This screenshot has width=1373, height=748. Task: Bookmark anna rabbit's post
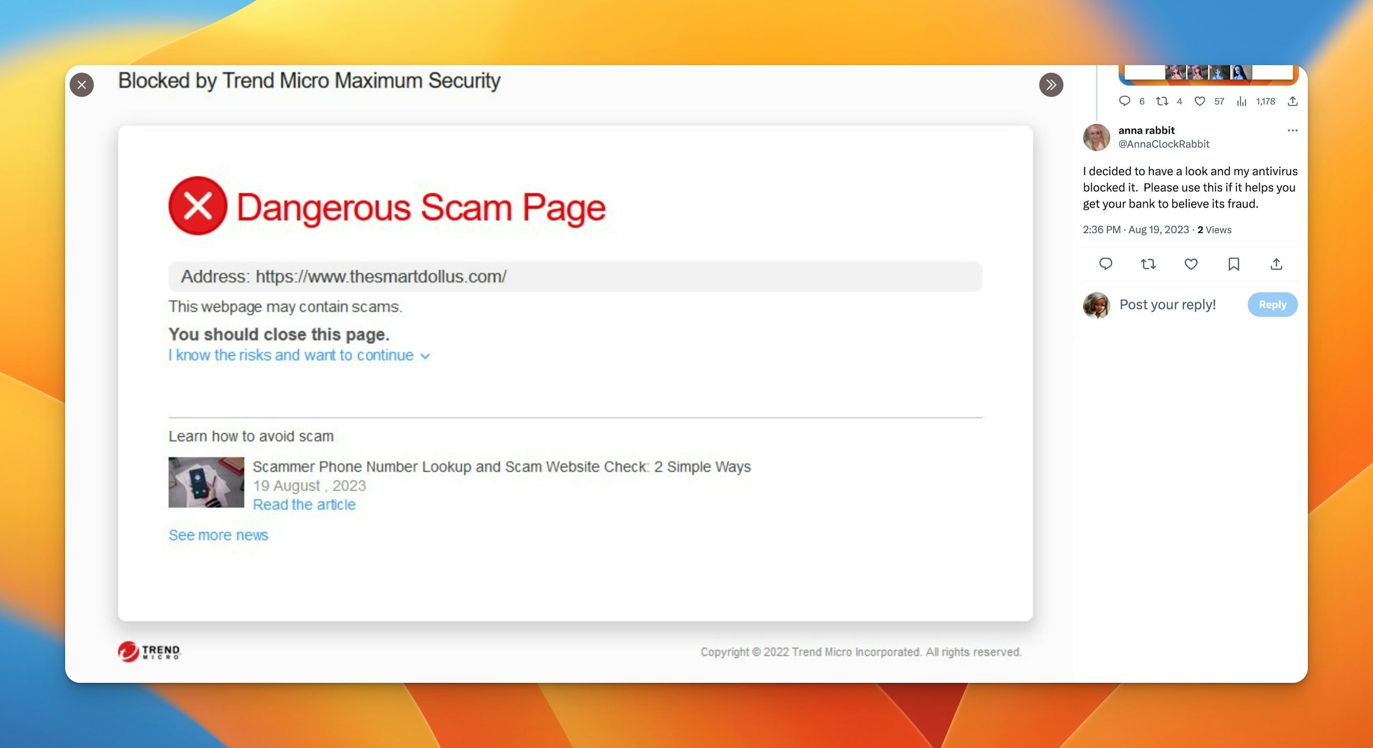coord(1234,264)
